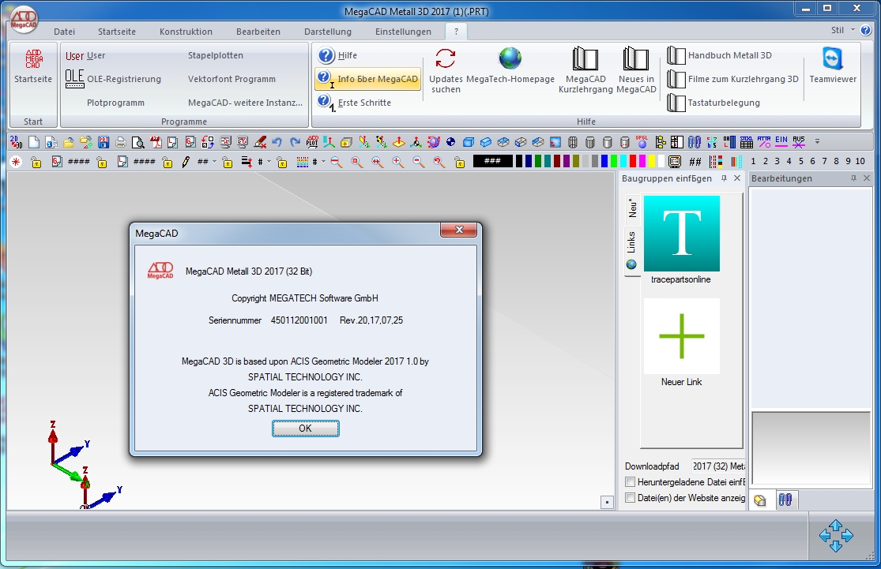
Task: Click zoom in plus magnifier
Action: coord(397,162)
